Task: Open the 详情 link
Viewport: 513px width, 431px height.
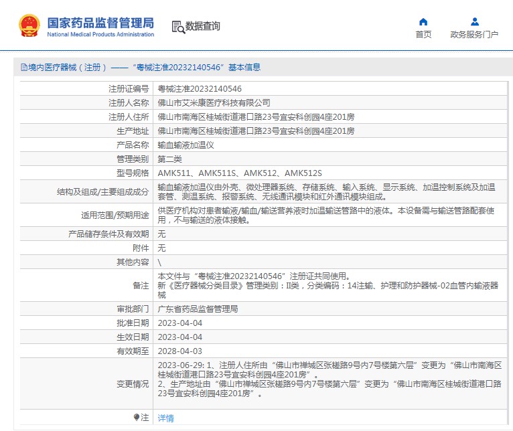Action: click(x=165, y=418)
